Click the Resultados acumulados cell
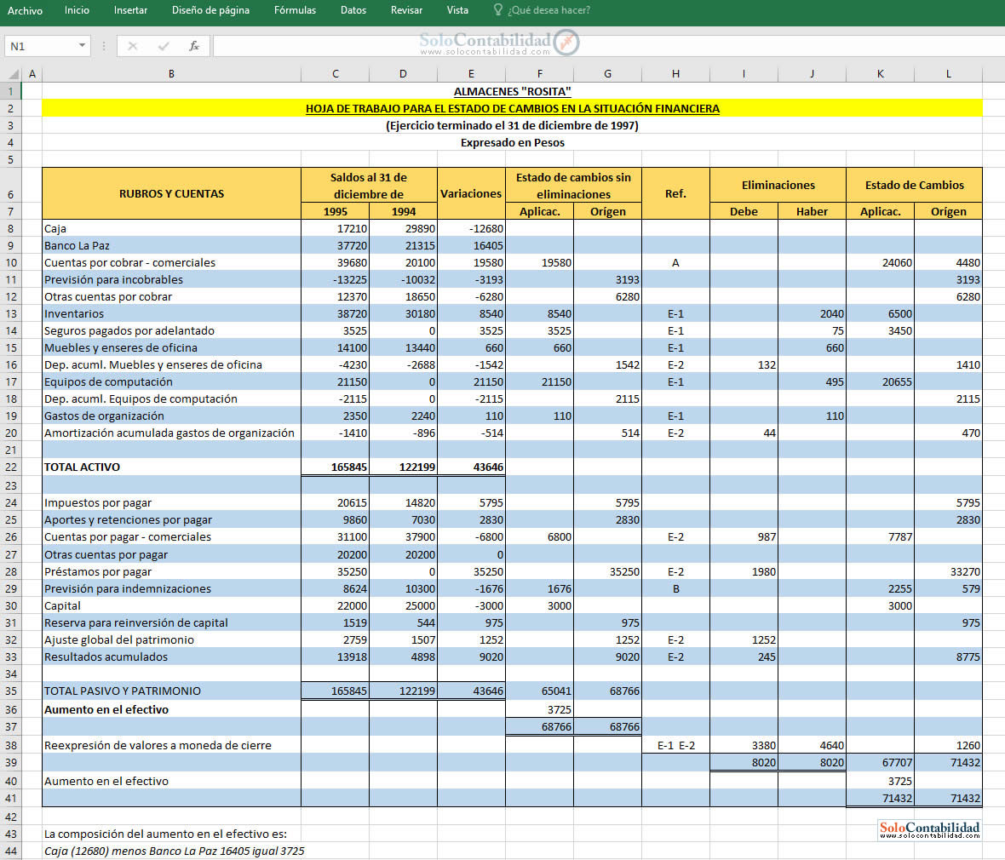This screenshot has width=1005, height=860. pos(171,656)
